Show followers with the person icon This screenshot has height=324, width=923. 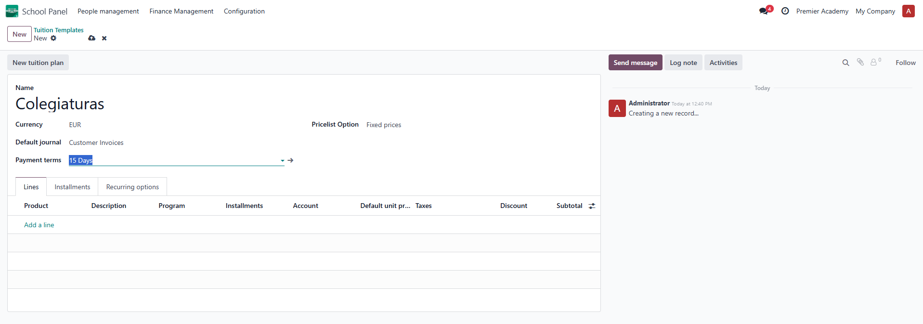[873, 62]
